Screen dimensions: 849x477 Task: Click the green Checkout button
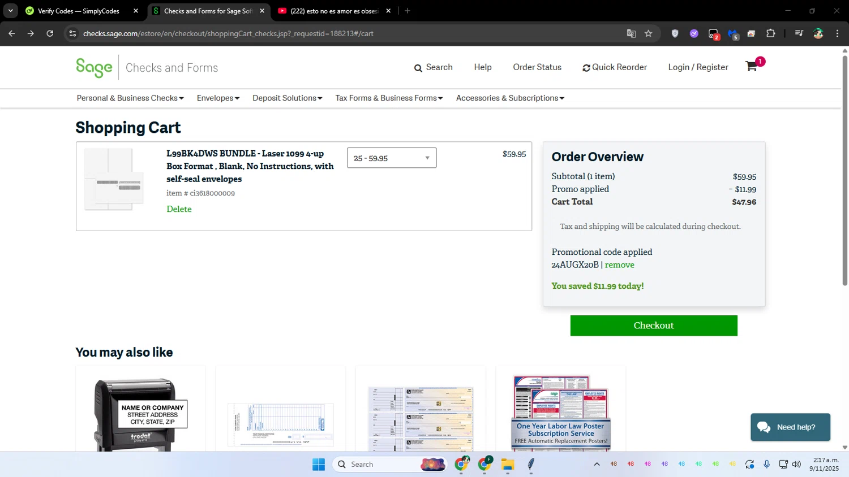pos(654,326)
